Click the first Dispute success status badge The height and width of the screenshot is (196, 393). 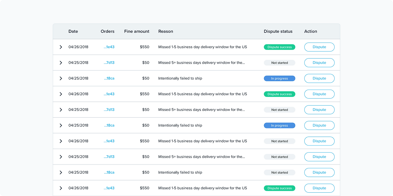coord(279,47)
